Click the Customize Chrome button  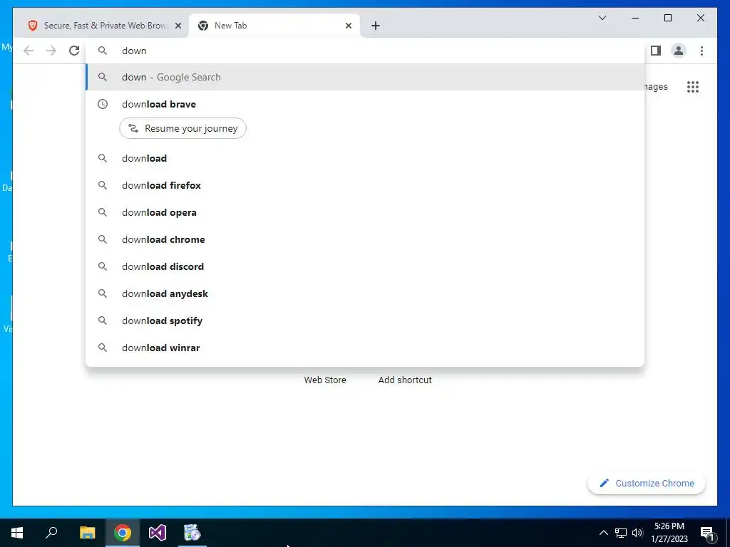tap(646, 484)
